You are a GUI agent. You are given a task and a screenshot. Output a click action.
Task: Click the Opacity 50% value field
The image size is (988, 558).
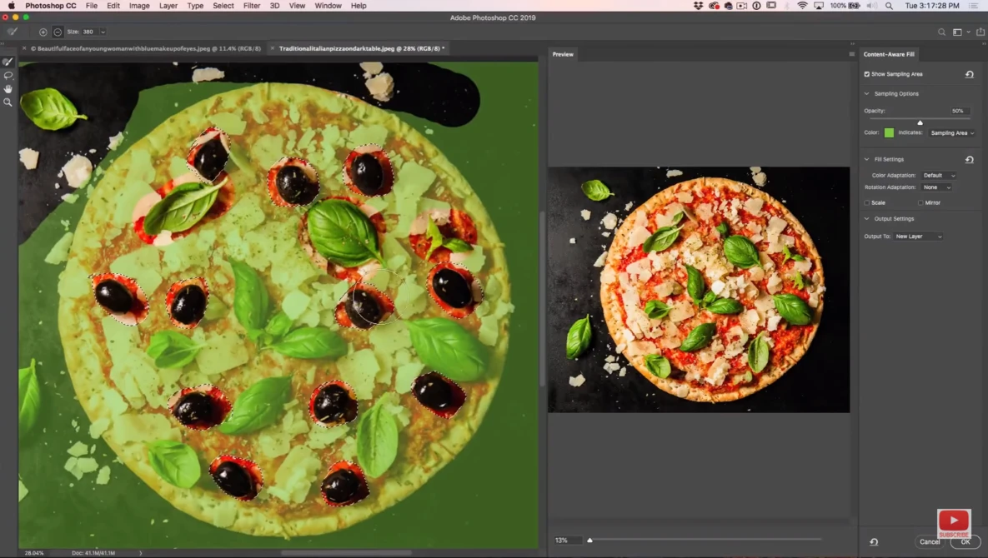click(x=960, y=112)
